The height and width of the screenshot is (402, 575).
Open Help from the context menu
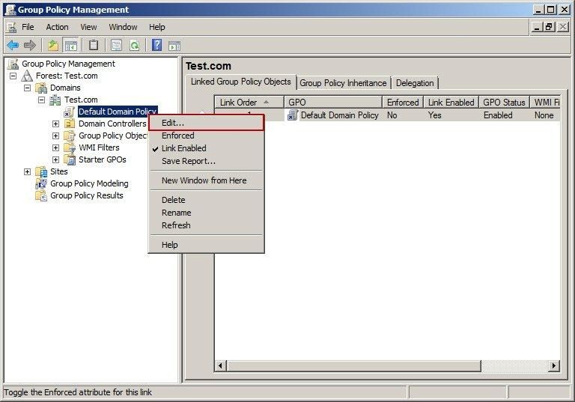pos(206,245)
